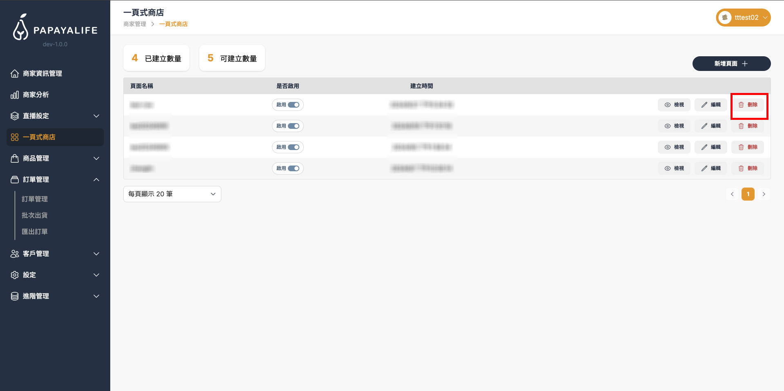Open the tttest02 user account dropdown
The image size is (784, 391).
(743, 18)
